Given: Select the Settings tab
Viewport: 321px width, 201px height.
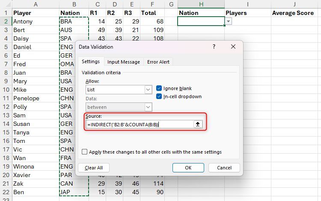Looking at the screenshot, I should pyautogui.click(x=91, y=62).
